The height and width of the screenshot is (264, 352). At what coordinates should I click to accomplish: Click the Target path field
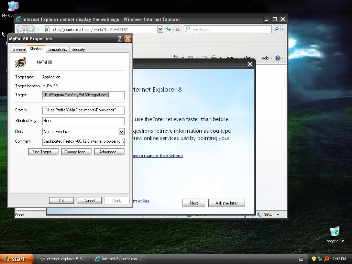click(83, 95)
